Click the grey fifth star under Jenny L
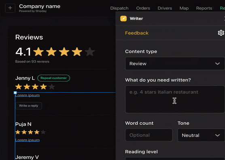This screenshot has height=160, width=225. coord(52,86)
